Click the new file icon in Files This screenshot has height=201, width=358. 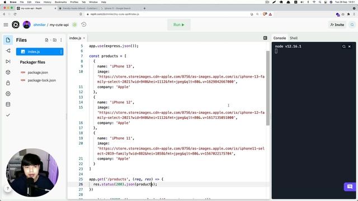46,40
